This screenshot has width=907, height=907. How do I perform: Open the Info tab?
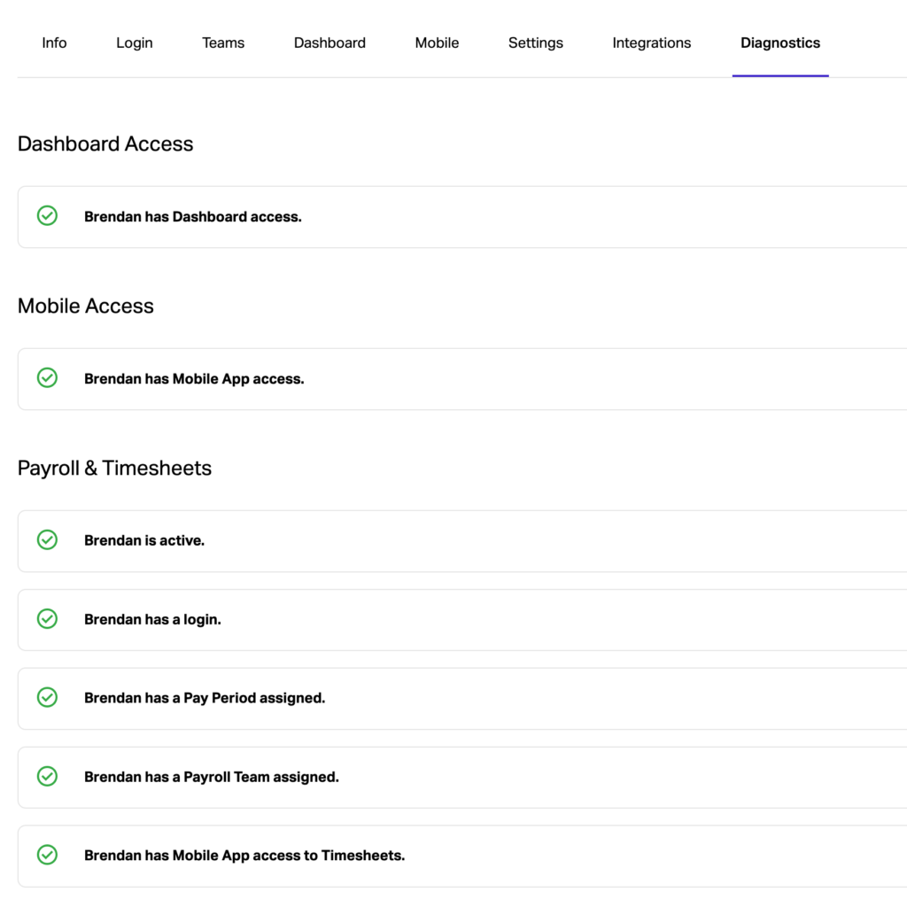pyautogui.click(x=54, y=43)
